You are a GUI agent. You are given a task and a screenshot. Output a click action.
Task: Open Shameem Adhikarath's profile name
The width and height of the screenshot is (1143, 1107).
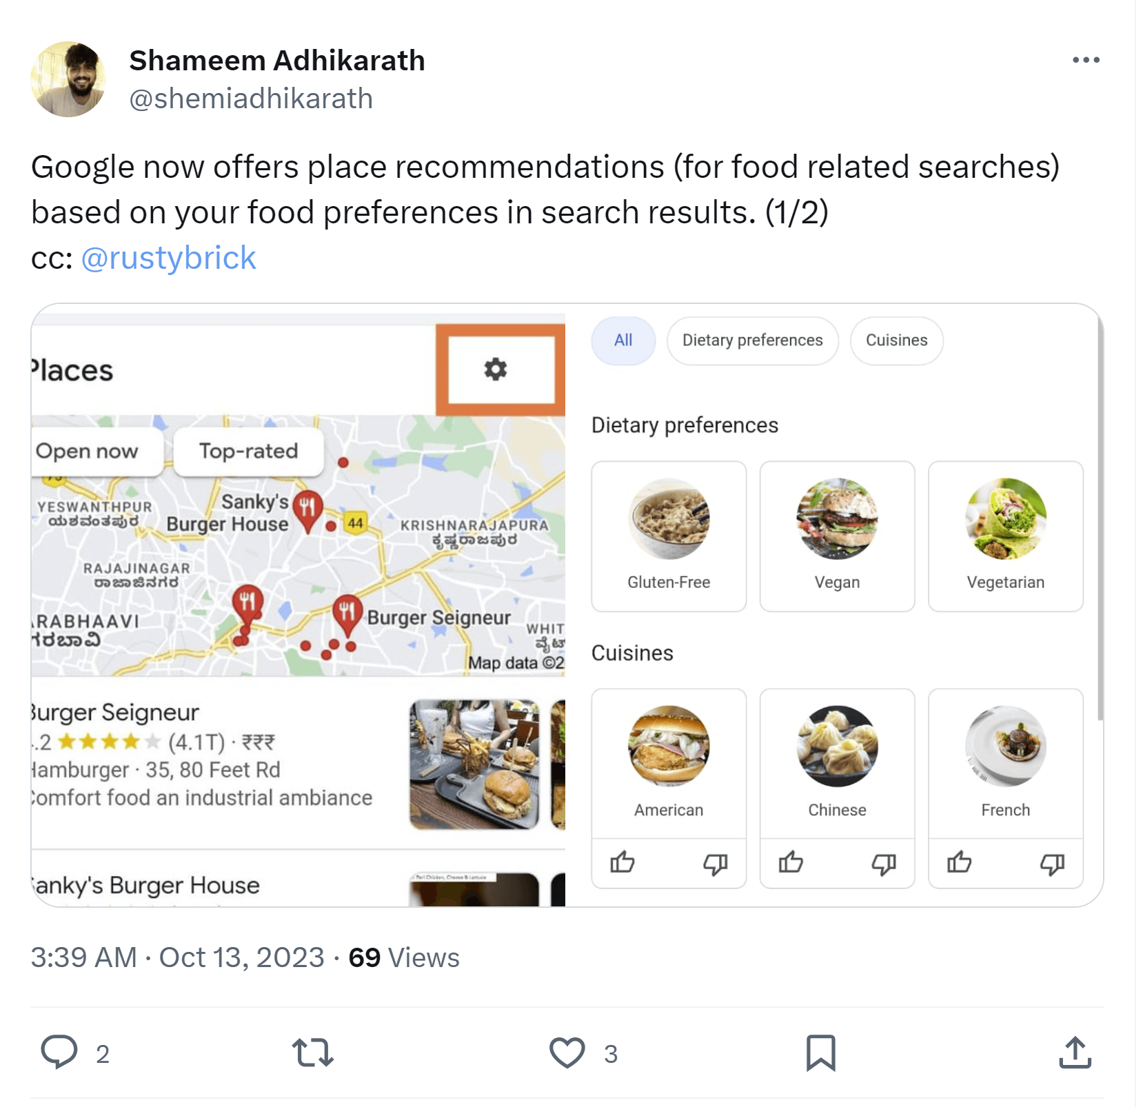click(x=277, y=61)
